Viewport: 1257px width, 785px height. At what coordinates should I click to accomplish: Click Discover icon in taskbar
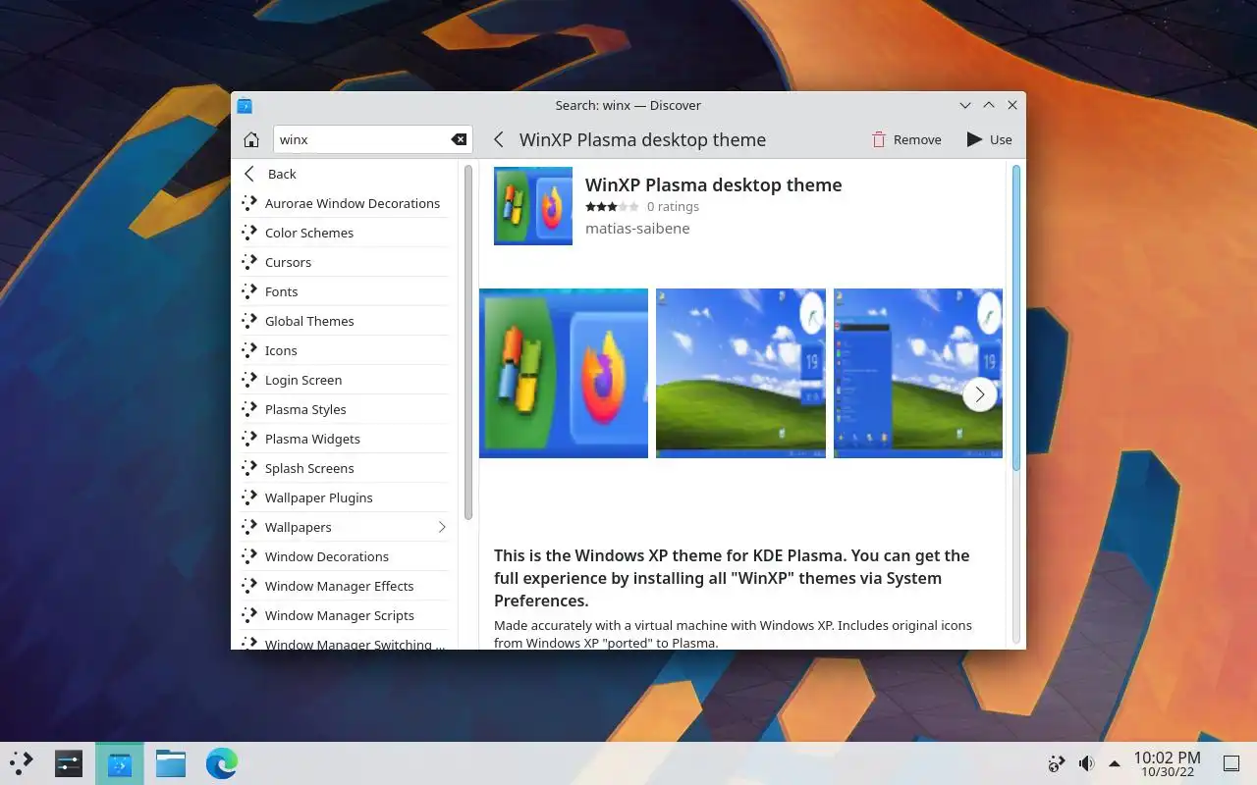[120, 763]
